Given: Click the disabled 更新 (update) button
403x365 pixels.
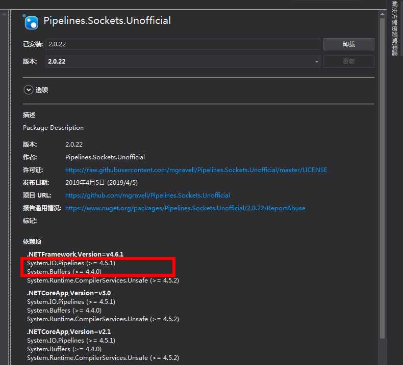Looking at the screenshot, I should click(348, 61).
